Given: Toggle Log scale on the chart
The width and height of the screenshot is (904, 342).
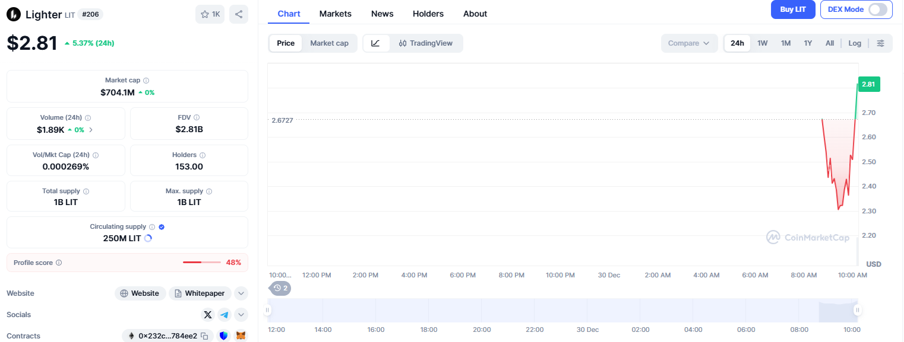Looking at the screenshot, I should pyautogui.click(x=855, y=43).
